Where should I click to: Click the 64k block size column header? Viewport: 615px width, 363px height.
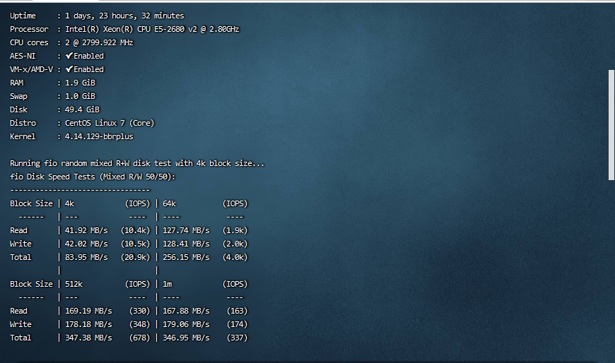pos(170,203)
